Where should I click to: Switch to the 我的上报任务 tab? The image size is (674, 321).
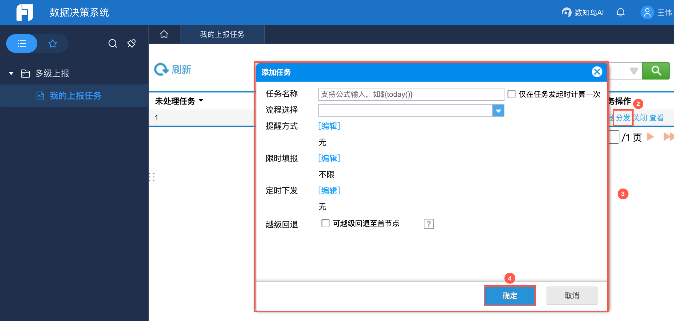click(222, 34)
